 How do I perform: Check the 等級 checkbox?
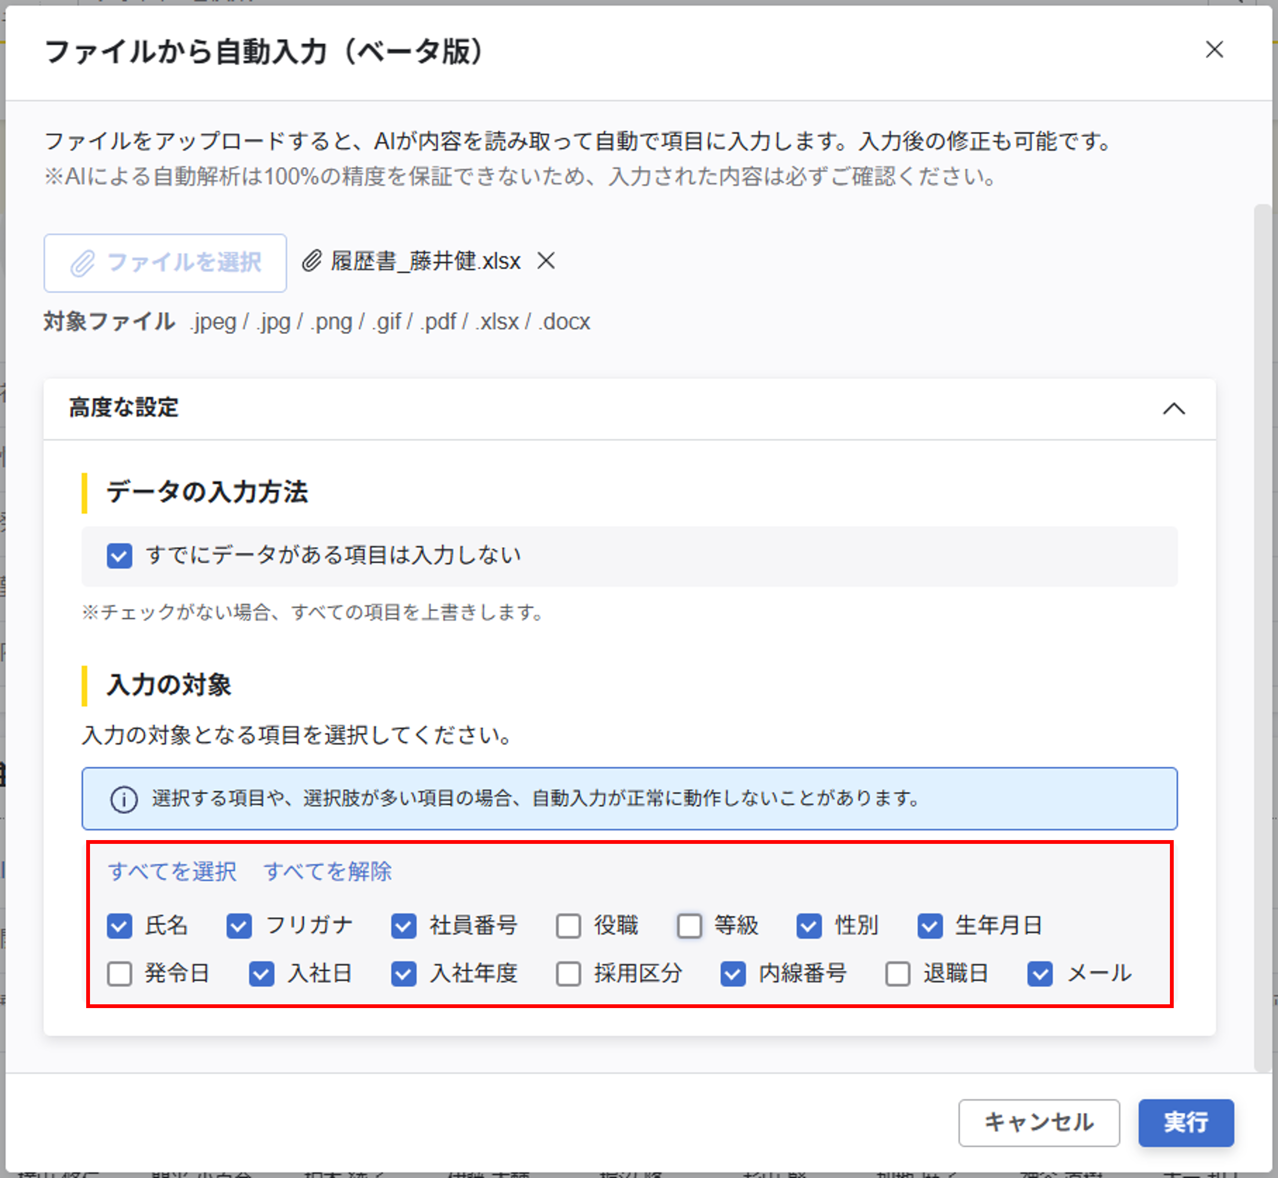pos(689,926)
